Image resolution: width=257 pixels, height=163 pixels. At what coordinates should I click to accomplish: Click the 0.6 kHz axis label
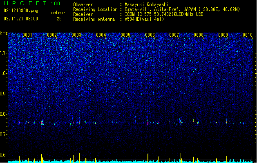point(4,155)
